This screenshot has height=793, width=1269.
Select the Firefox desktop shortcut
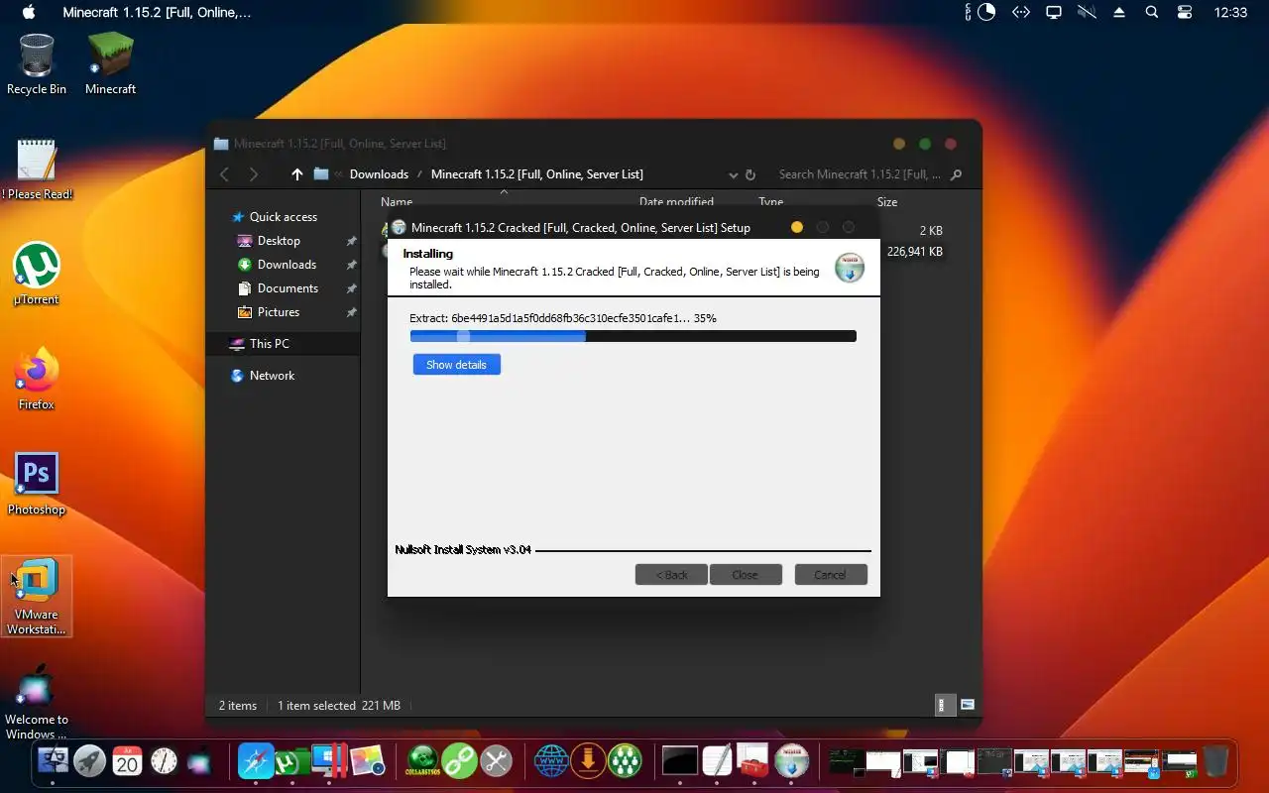[37, 380]
